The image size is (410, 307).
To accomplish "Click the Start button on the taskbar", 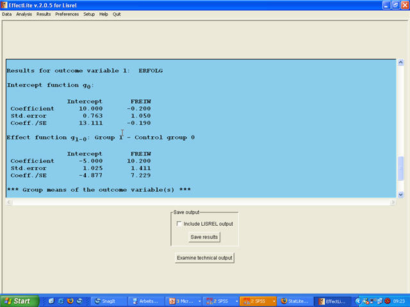I will click(x=19, y=301).
